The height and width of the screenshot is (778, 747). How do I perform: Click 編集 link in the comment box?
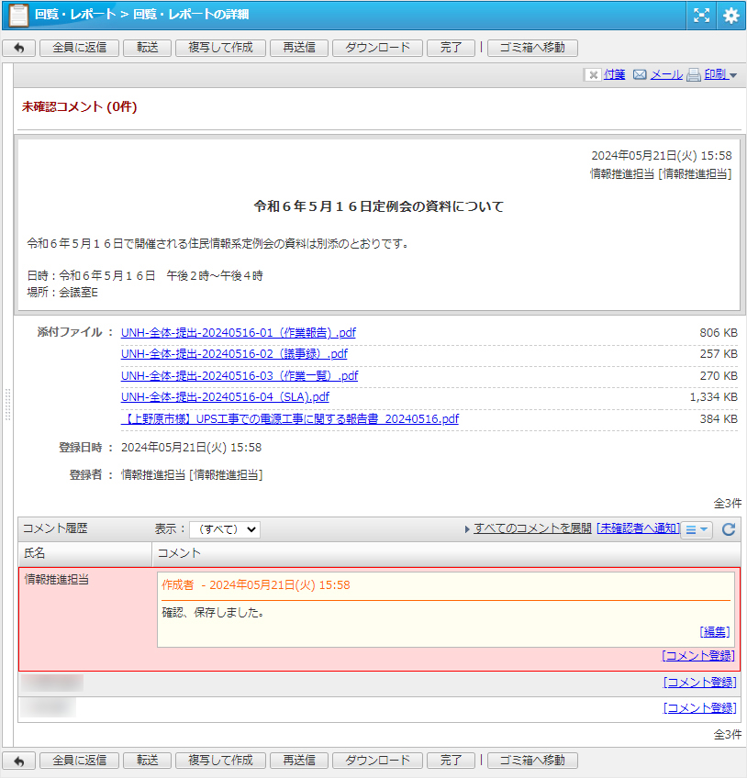tap(715, 632)
